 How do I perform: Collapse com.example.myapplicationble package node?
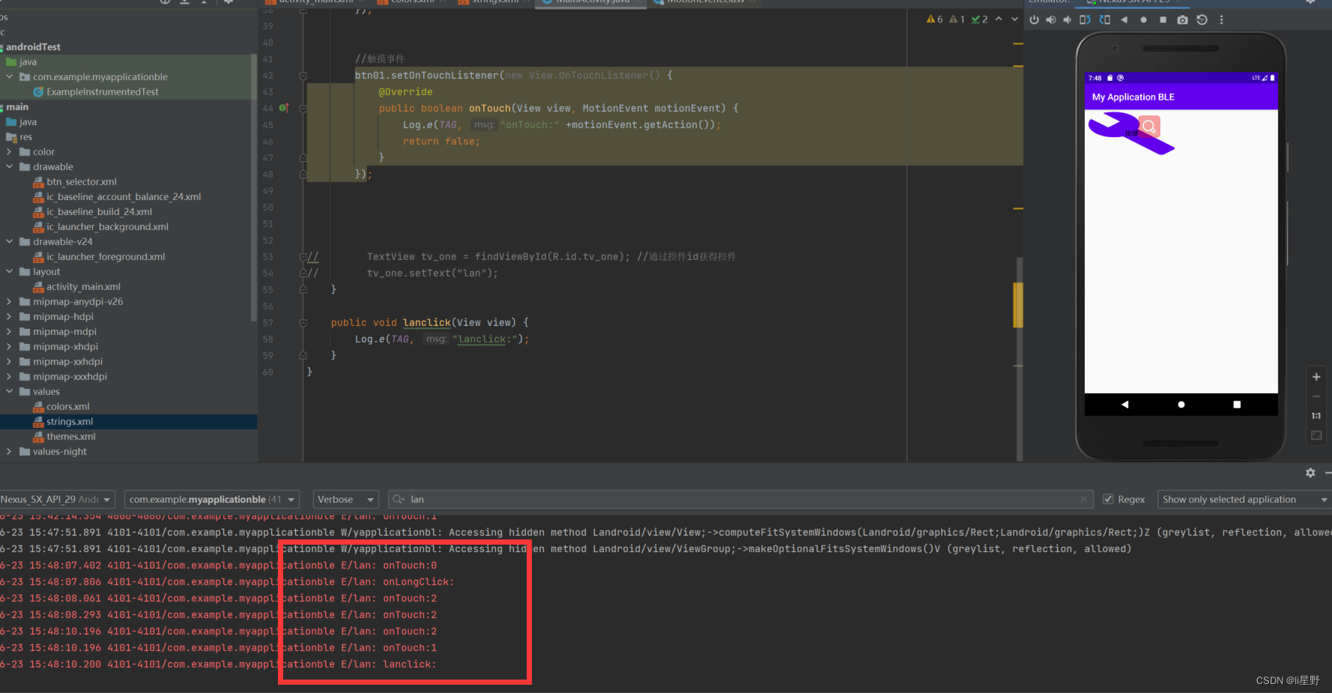click(10, 76)
